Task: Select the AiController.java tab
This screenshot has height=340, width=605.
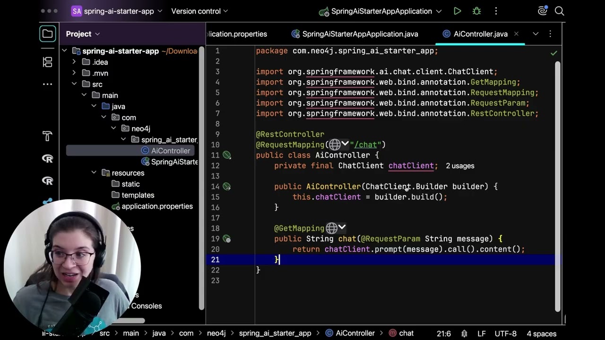Action: tap(480, 34)
